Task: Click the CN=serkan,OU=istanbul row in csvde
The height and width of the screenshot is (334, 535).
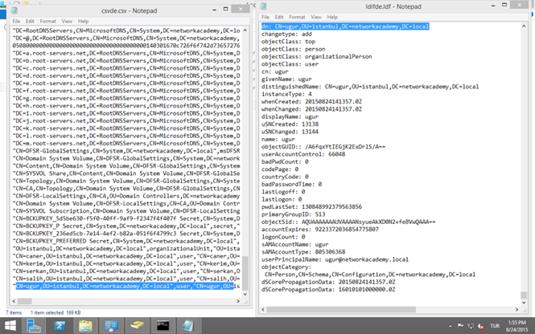Action: tap(126, 271)
